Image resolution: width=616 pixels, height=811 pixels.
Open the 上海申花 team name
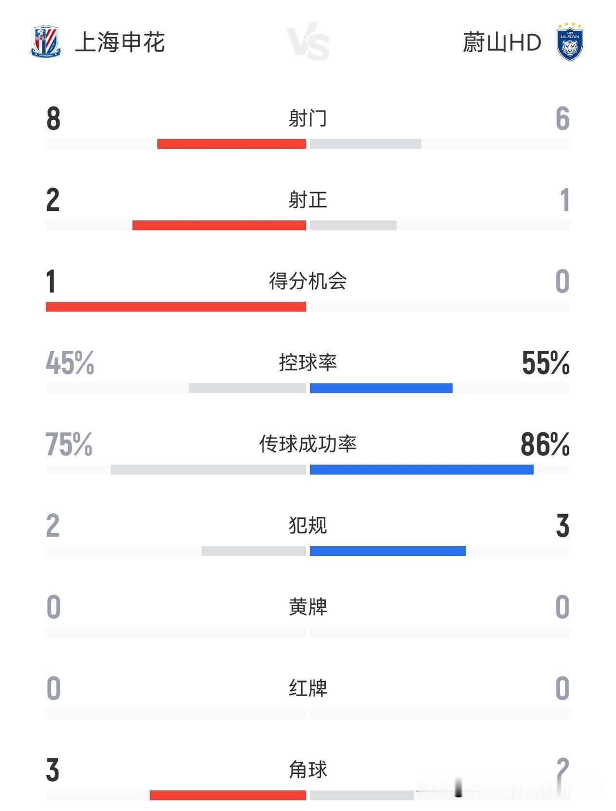coord(120,42)
